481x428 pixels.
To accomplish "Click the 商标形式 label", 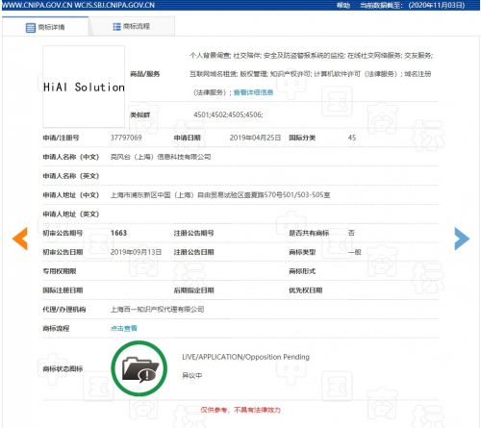I will [x=302, y=271].
